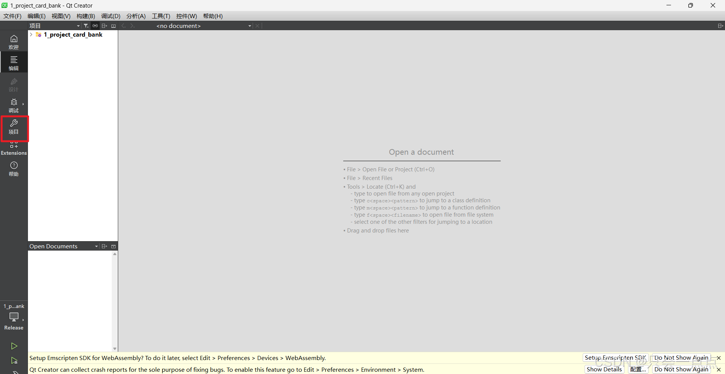725x374 pixels.
Task: Open the 帮助 (Help) mode in sidebar
Action: click(14, 168)
